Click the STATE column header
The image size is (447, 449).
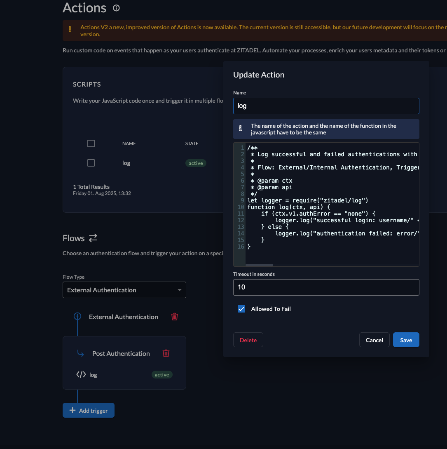pos(192,143)
